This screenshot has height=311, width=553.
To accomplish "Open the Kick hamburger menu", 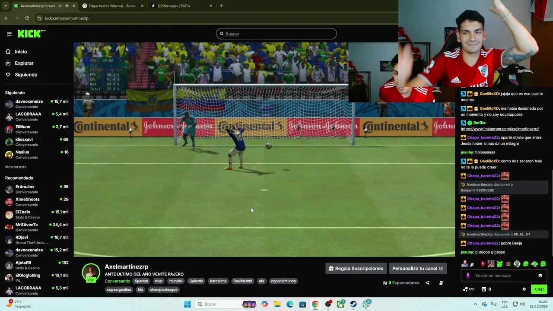I will point(9,34).
